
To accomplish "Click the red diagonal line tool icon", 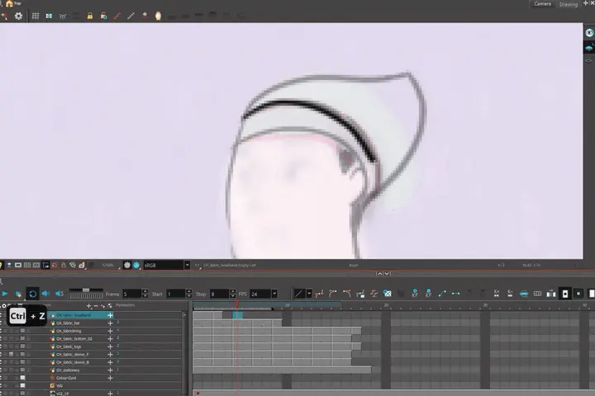I will pos(117,16).
